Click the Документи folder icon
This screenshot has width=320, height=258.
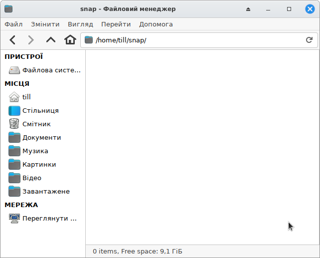[14, 137]
